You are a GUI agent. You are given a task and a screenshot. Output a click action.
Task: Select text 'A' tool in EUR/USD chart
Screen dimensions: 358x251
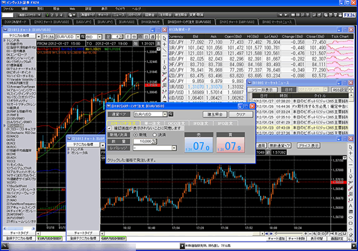164,98
